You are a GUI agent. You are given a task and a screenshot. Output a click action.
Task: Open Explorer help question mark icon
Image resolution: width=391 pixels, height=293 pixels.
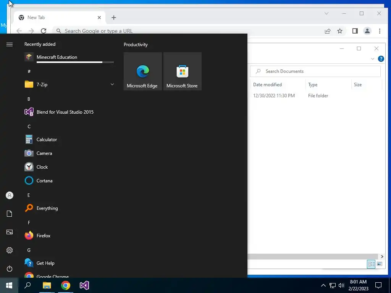click(381, 59)
